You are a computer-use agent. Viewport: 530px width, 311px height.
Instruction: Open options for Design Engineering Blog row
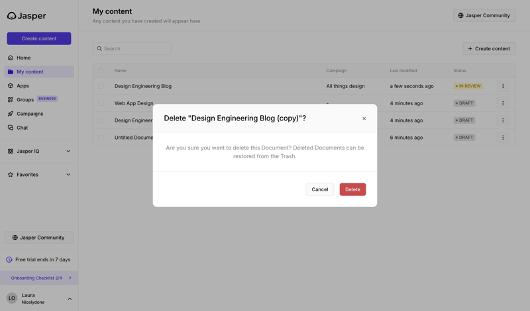(503, 86)
